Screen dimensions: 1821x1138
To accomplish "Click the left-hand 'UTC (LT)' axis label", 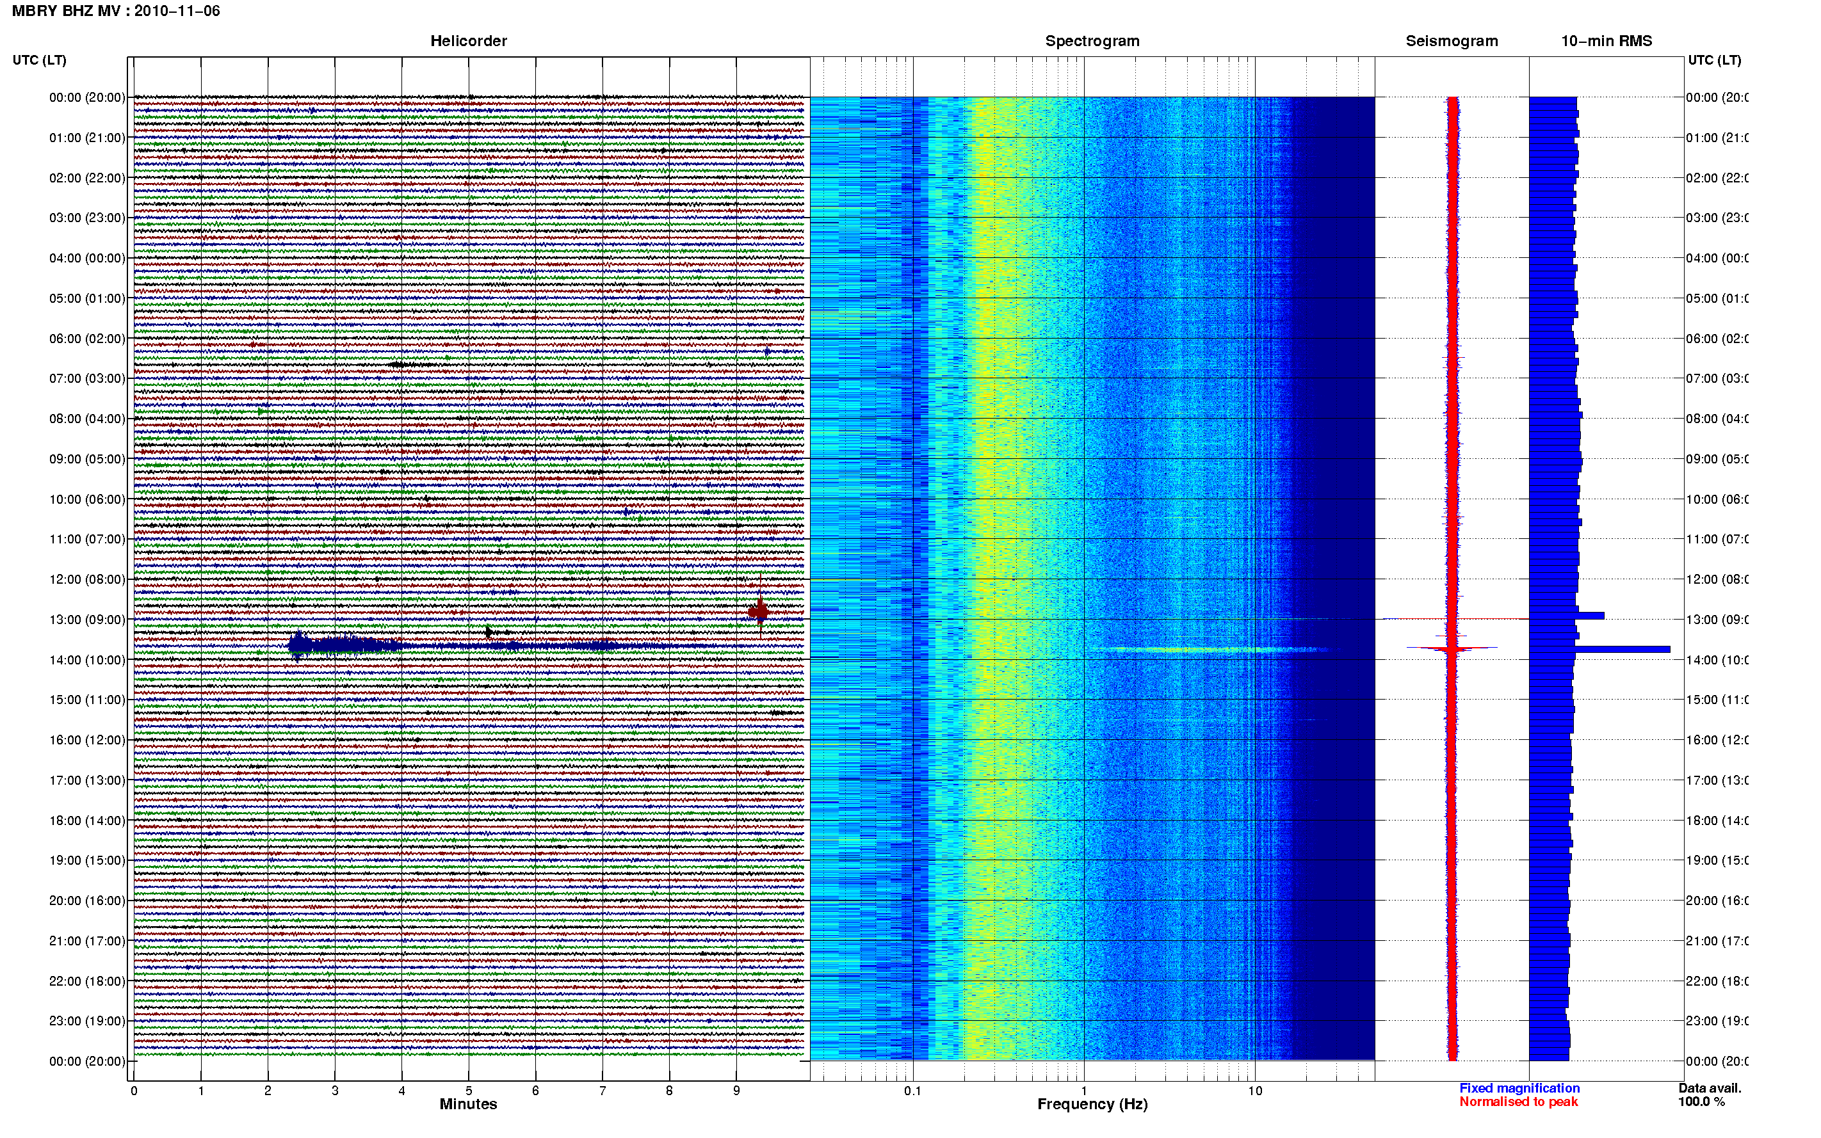I will 39,60.
